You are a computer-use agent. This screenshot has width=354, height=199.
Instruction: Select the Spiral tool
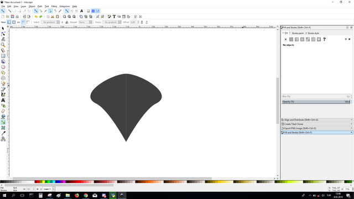[x=3, y=78]
